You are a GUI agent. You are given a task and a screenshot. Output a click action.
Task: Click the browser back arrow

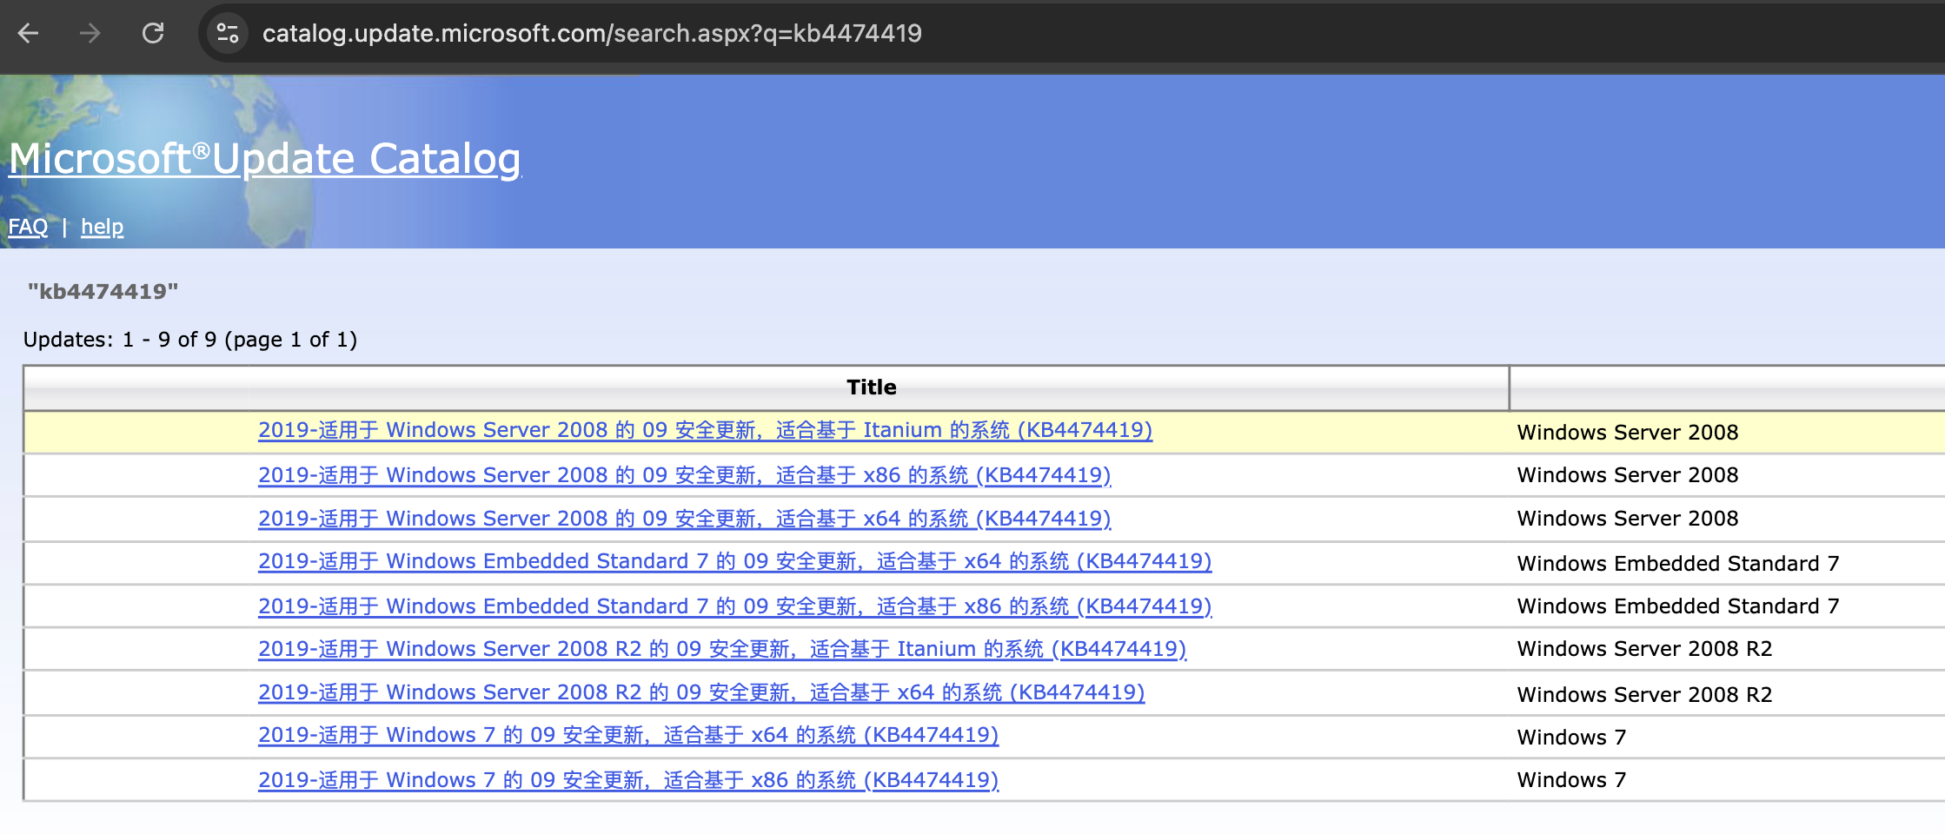[29, 33]
